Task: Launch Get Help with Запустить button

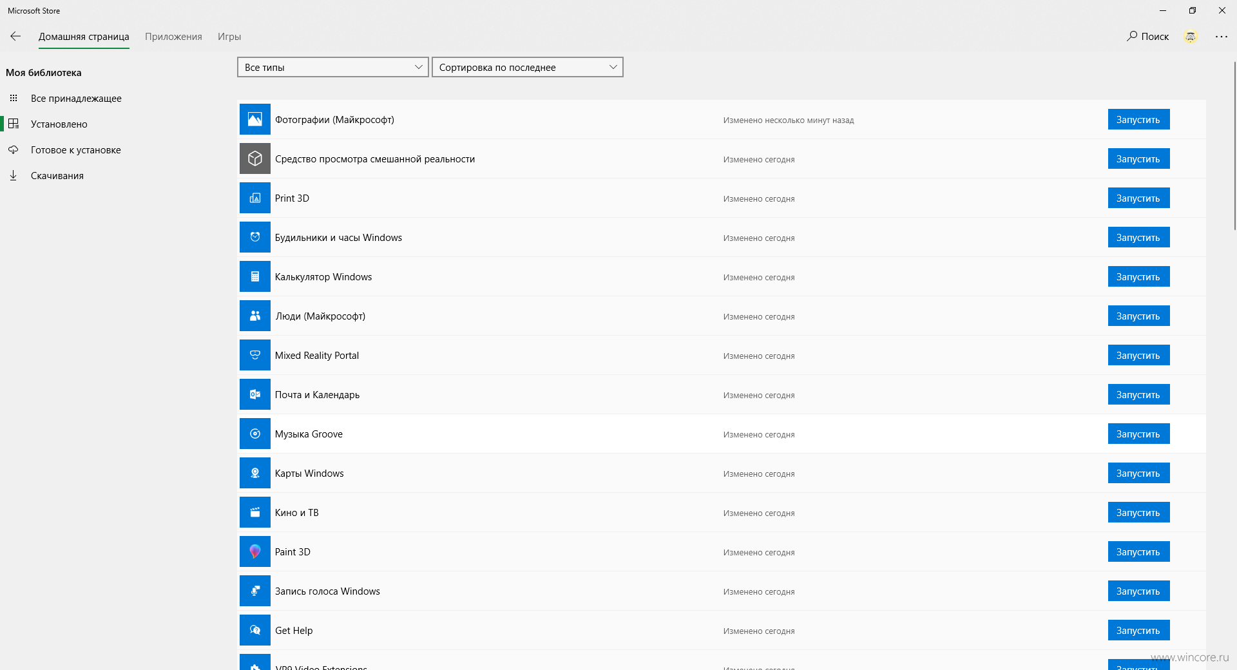Action: [x=1138, y=630]
